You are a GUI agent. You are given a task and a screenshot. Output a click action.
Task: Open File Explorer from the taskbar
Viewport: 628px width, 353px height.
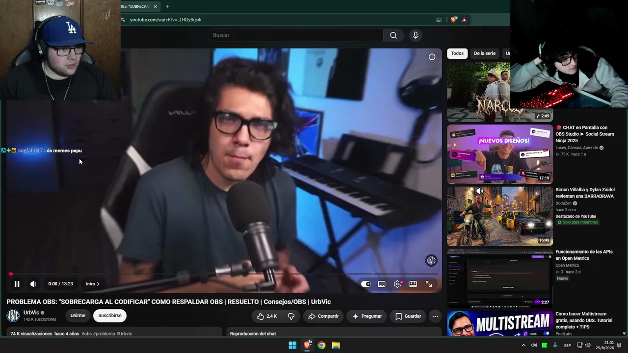(x=336, y=345)
